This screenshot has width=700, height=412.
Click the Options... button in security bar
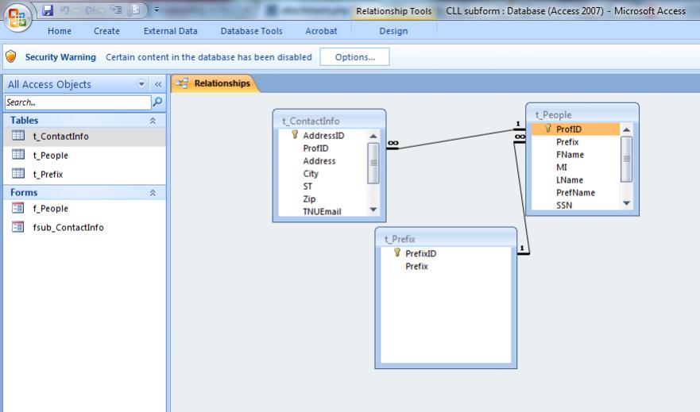354,57
